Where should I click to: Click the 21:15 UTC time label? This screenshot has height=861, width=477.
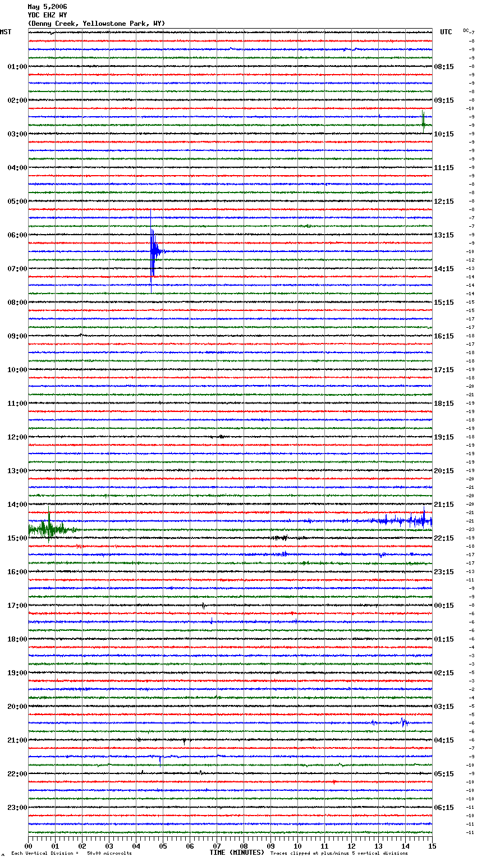tap(444, 505)
